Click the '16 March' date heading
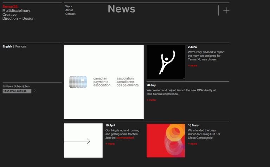Image resolution: width=270 pixels, height=167 pixels. tap(194, 125)
